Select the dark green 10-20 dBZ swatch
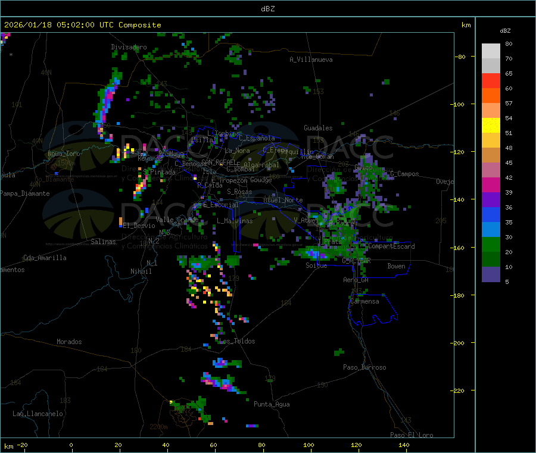 (x=491, y=260)
